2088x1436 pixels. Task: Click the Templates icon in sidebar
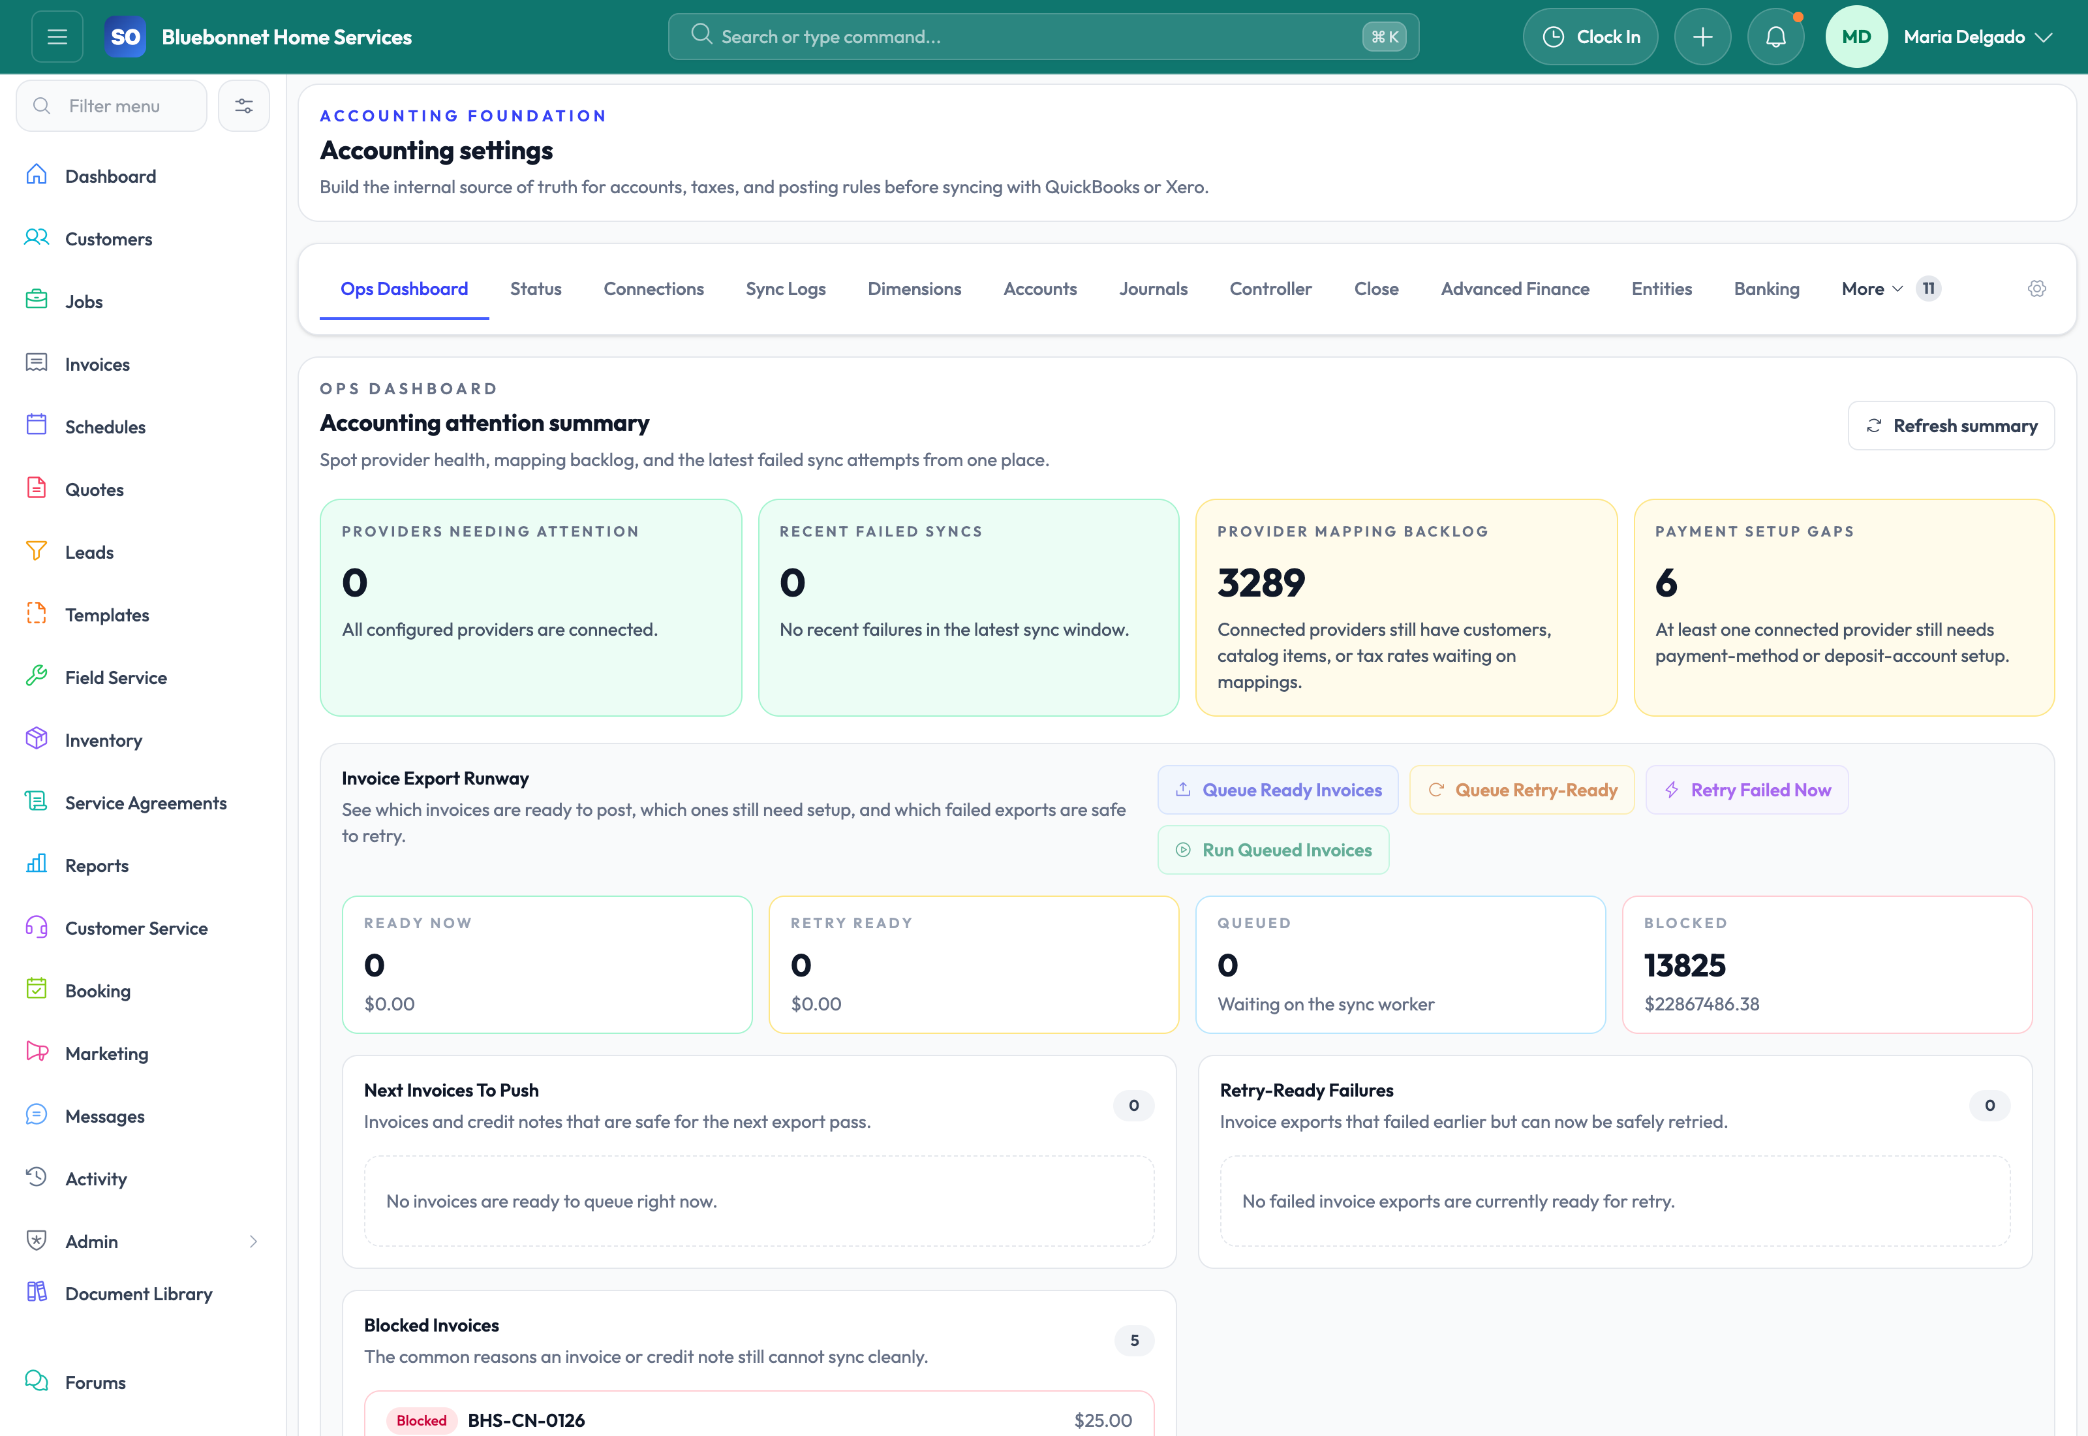(36, 614)
